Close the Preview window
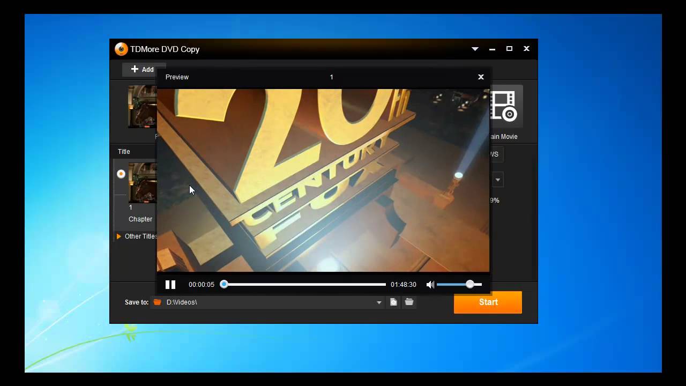 (481, 77)
